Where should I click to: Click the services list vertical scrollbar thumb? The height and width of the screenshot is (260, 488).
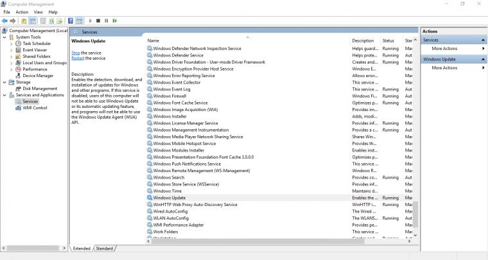point(415,214)
